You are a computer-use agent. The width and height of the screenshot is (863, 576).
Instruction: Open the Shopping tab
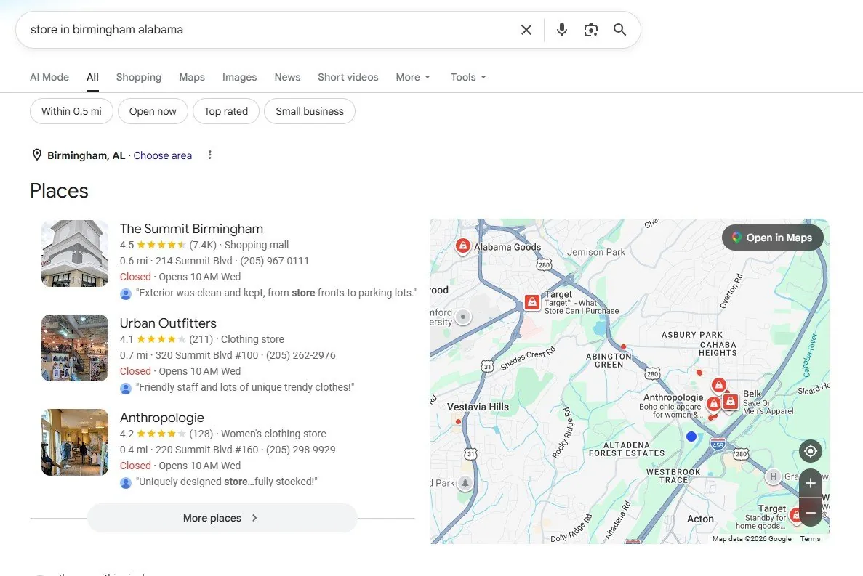(139, 77)
